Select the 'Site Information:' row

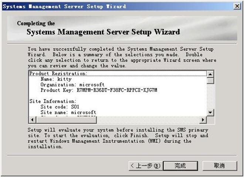(118, 101)
